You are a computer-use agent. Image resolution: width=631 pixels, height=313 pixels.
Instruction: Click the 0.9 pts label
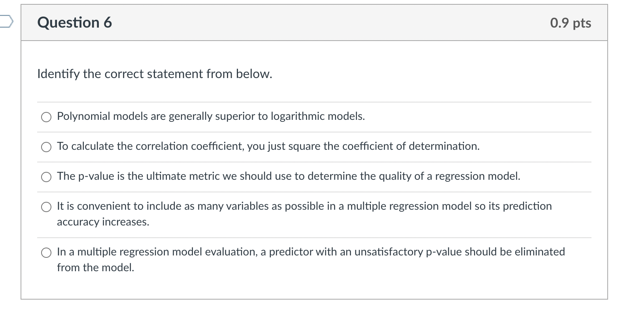(x=570, y=23)
